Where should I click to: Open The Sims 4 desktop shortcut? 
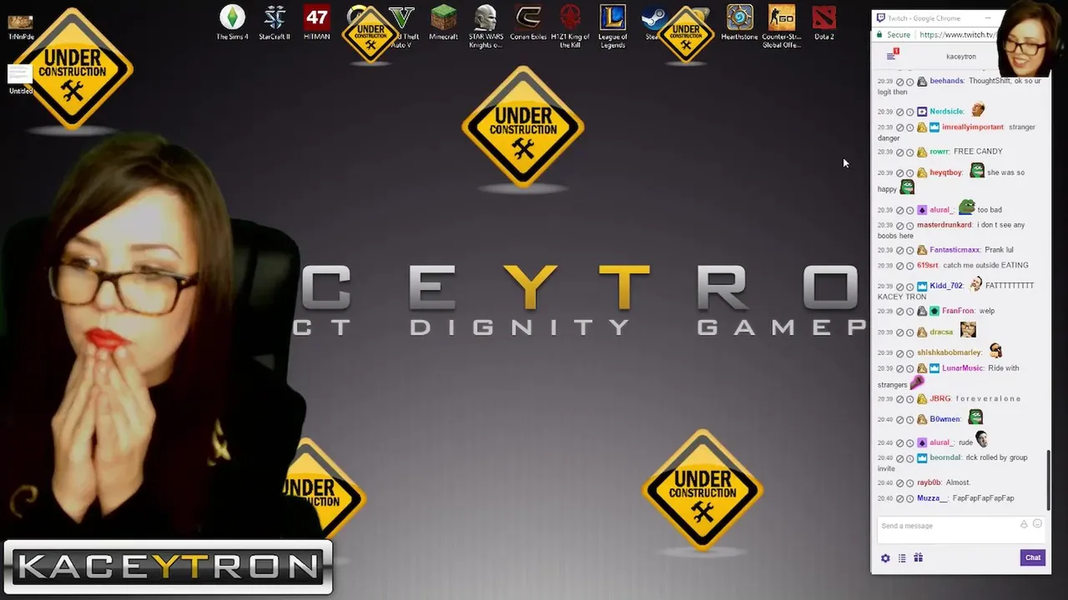point(232,22)
